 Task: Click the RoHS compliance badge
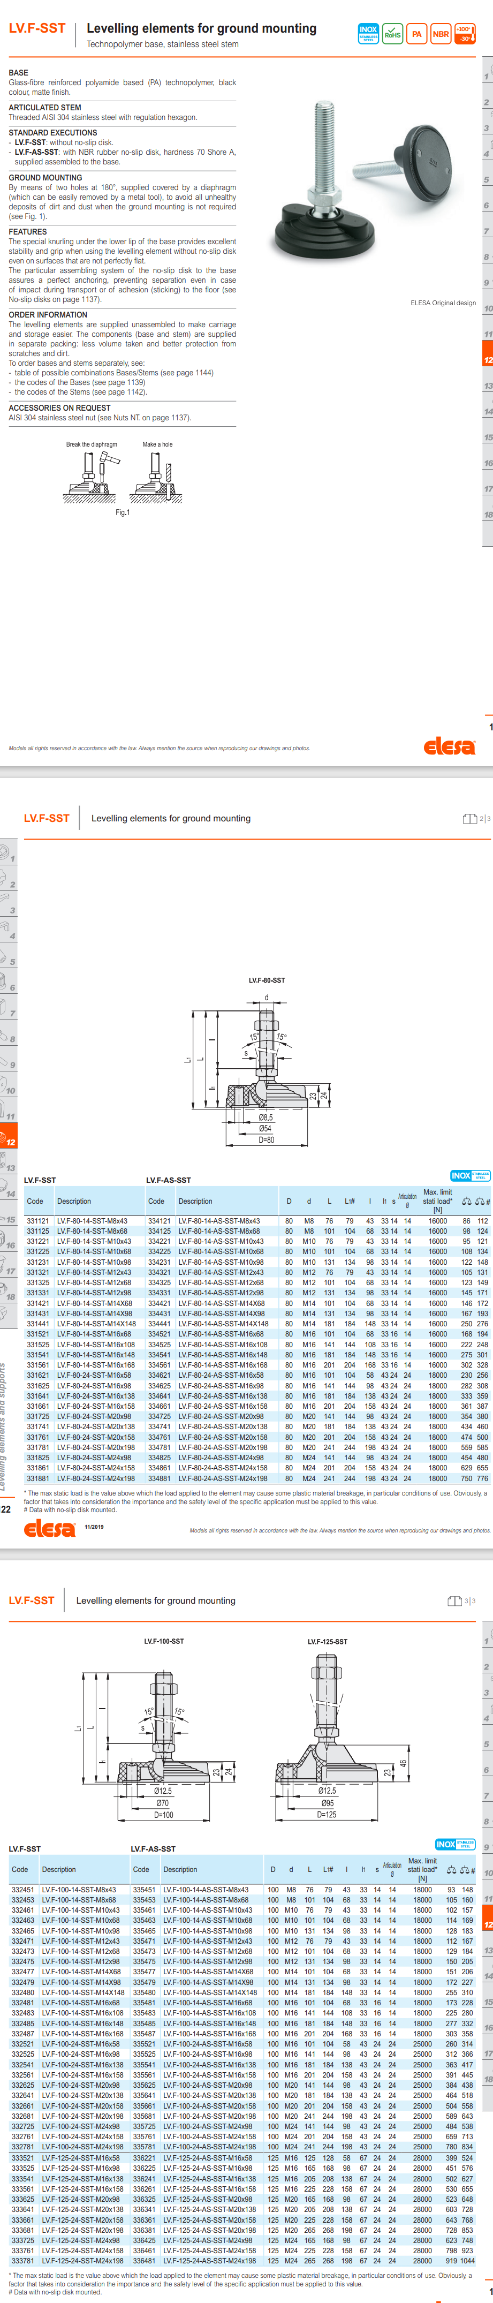(x=392, y=34)
